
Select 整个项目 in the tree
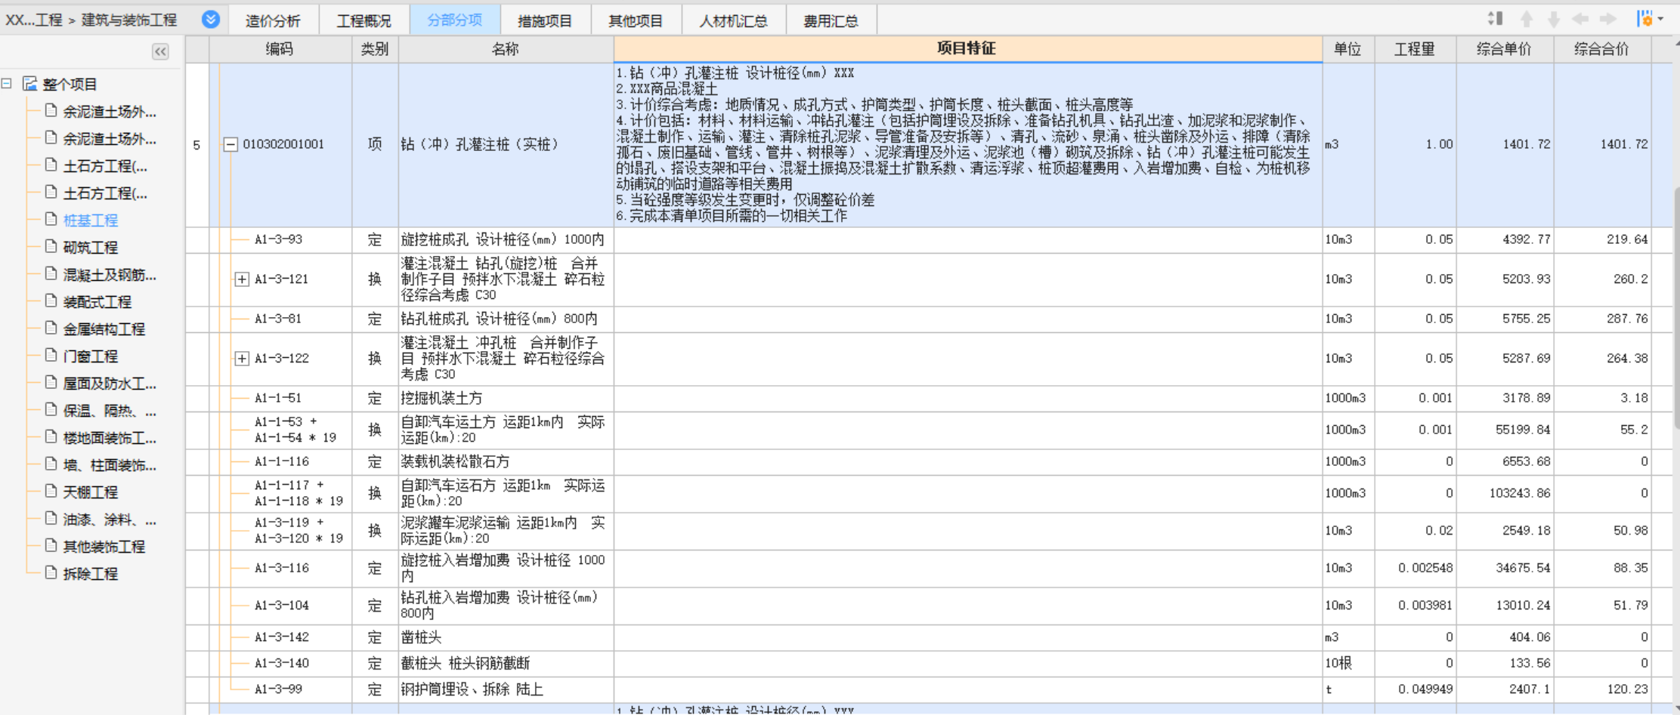(x=70, y=85)
